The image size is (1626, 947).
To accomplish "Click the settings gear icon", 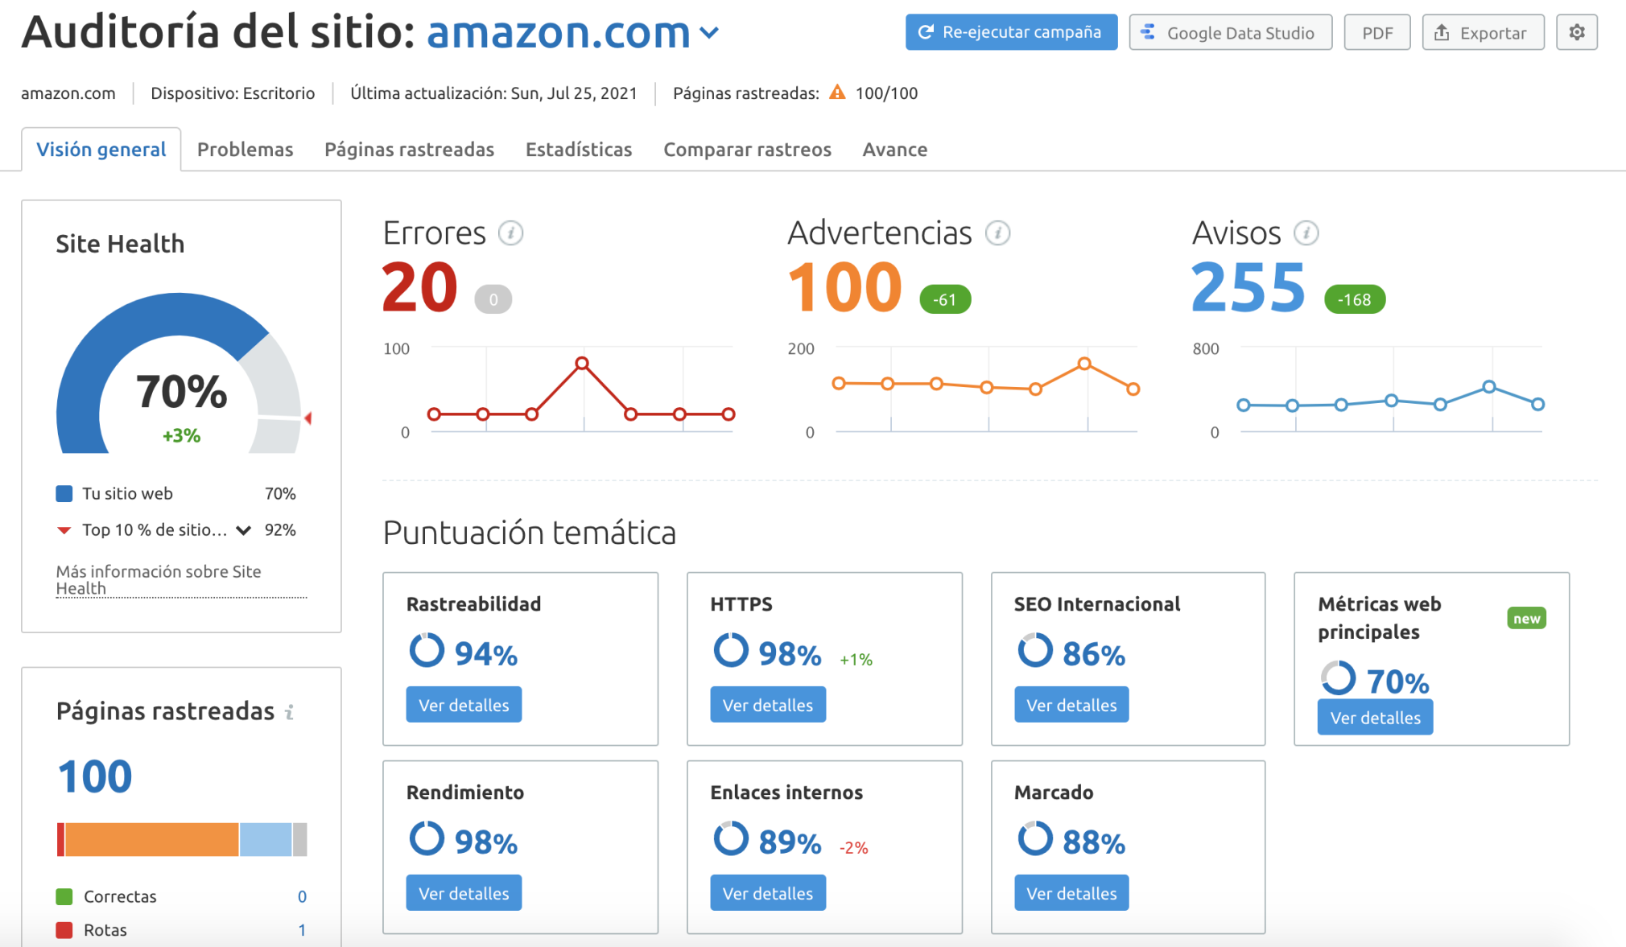I will coord(1576,32).
